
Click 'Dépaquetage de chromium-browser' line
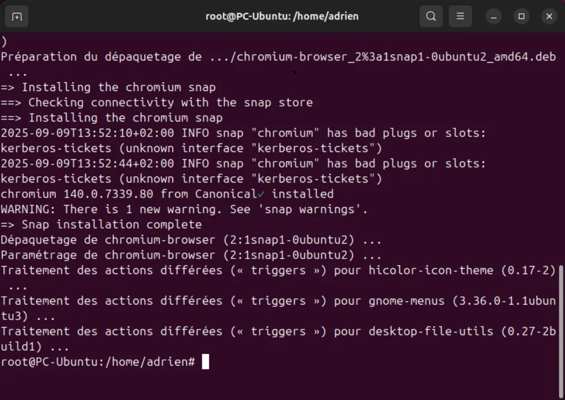[191, 240]
